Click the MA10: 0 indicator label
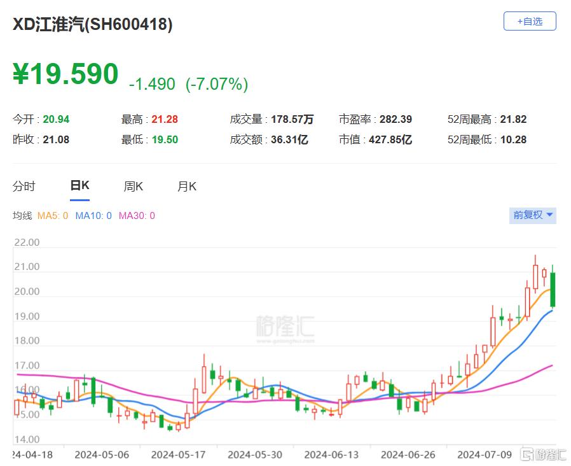Image resolution: width=571 pixels, height=466 pixels. (x=93, y=216)
